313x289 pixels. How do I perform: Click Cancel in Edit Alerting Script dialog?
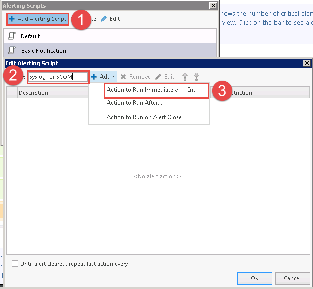pyautogui.click(x=292, y=278)
